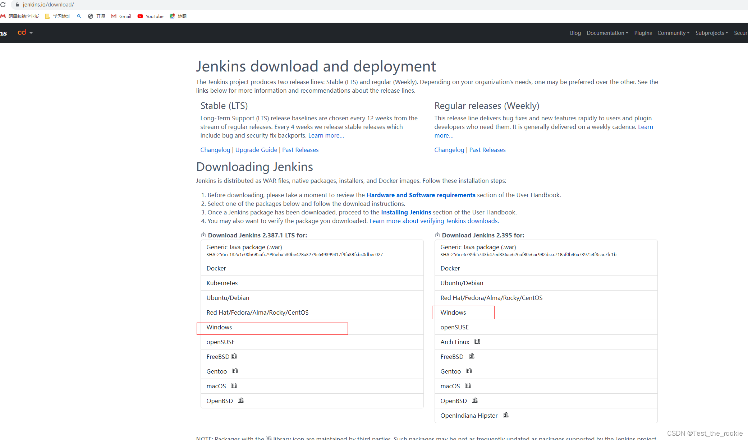Image resolution: width=748 pixels, height=440 pixels.
Task: Click library icon next to Arch Linux
Action: tap(477, 342)
